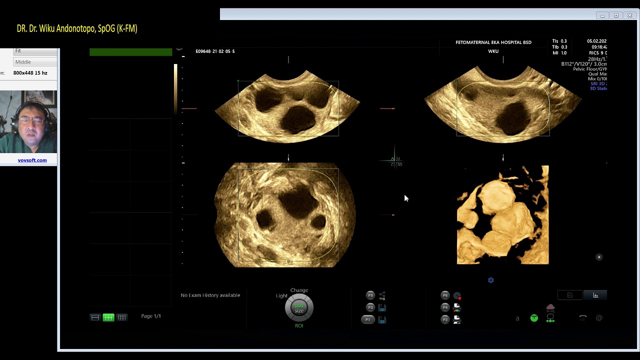Click the share Img icon beside P5
Image resolution: width=640 pixels, height=360 pixels.
pyautogui.click(x=382, y=295)
